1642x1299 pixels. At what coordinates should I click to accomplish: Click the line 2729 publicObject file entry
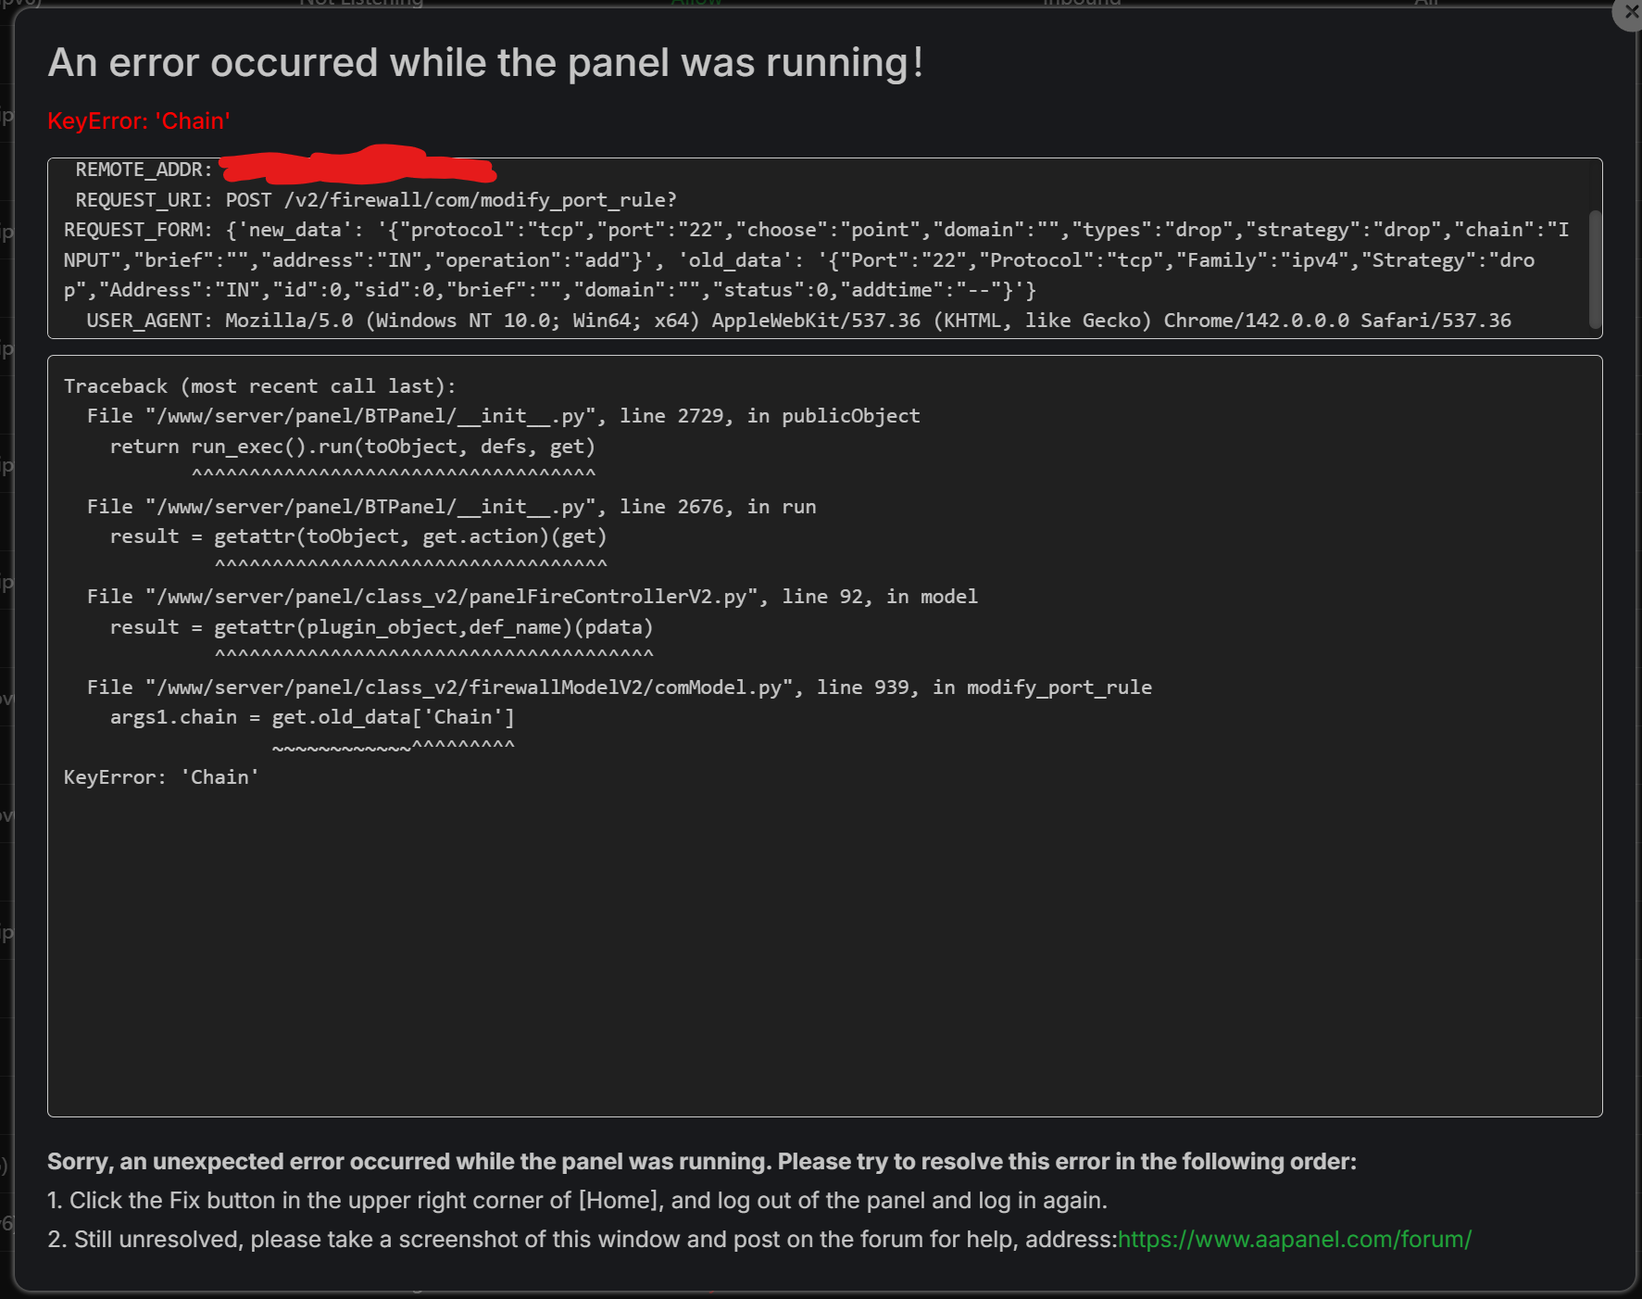point(504,416)
